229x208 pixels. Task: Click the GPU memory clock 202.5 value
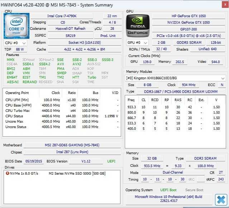[180, 62]
